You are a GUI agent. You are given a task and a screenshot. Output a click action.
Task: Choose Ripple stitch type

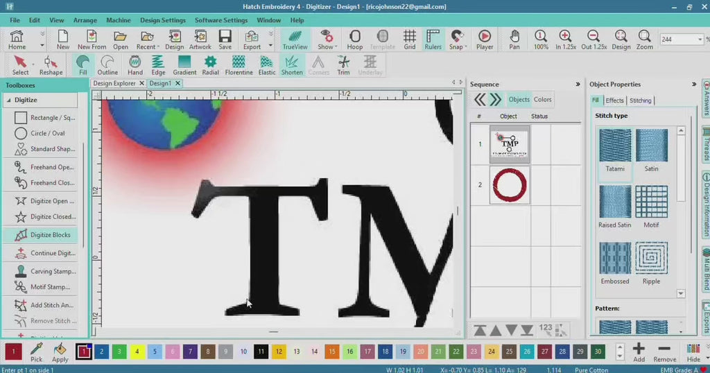[651, 263]
